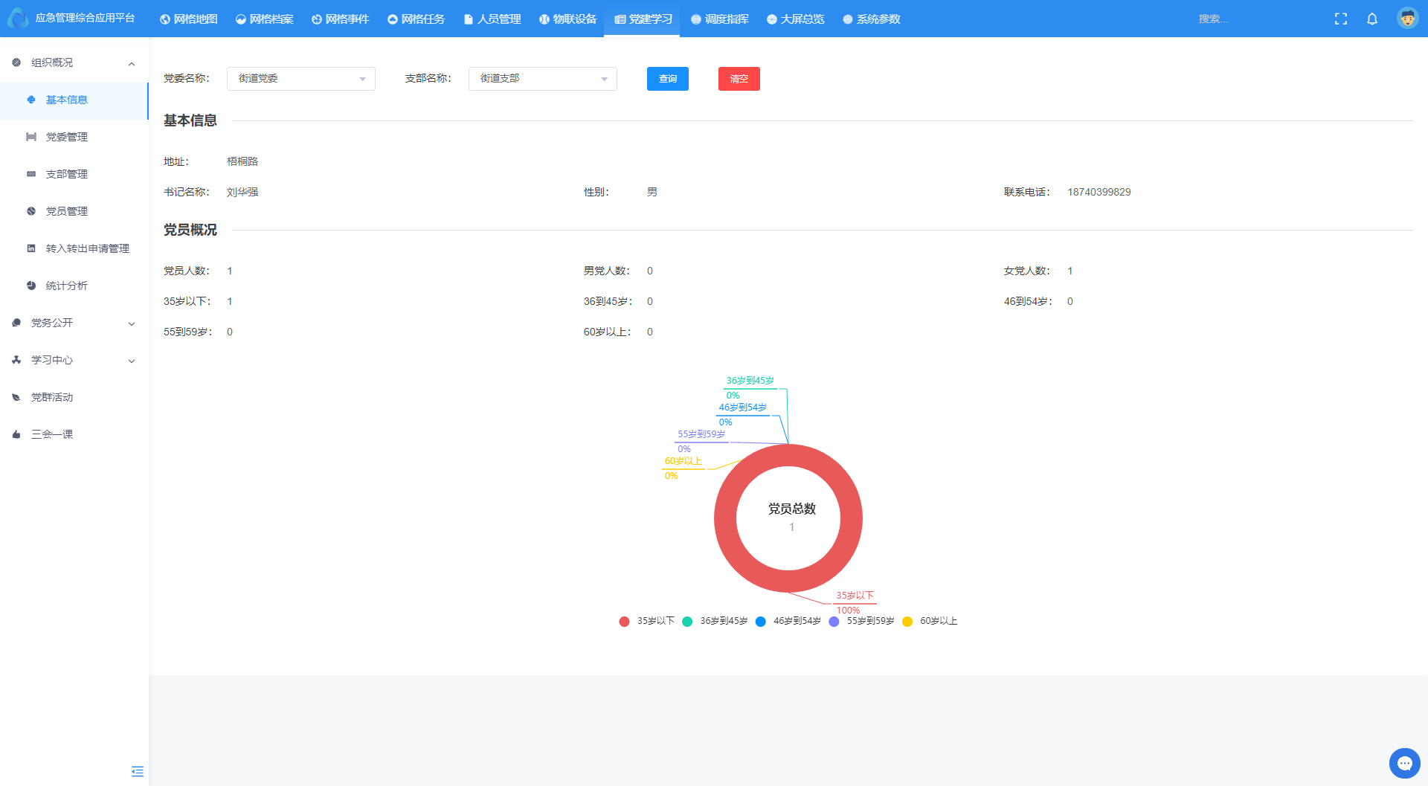1428x786 pixels.
Task: Click the 统计分析 pie icon
Action: tap(31, 286)
